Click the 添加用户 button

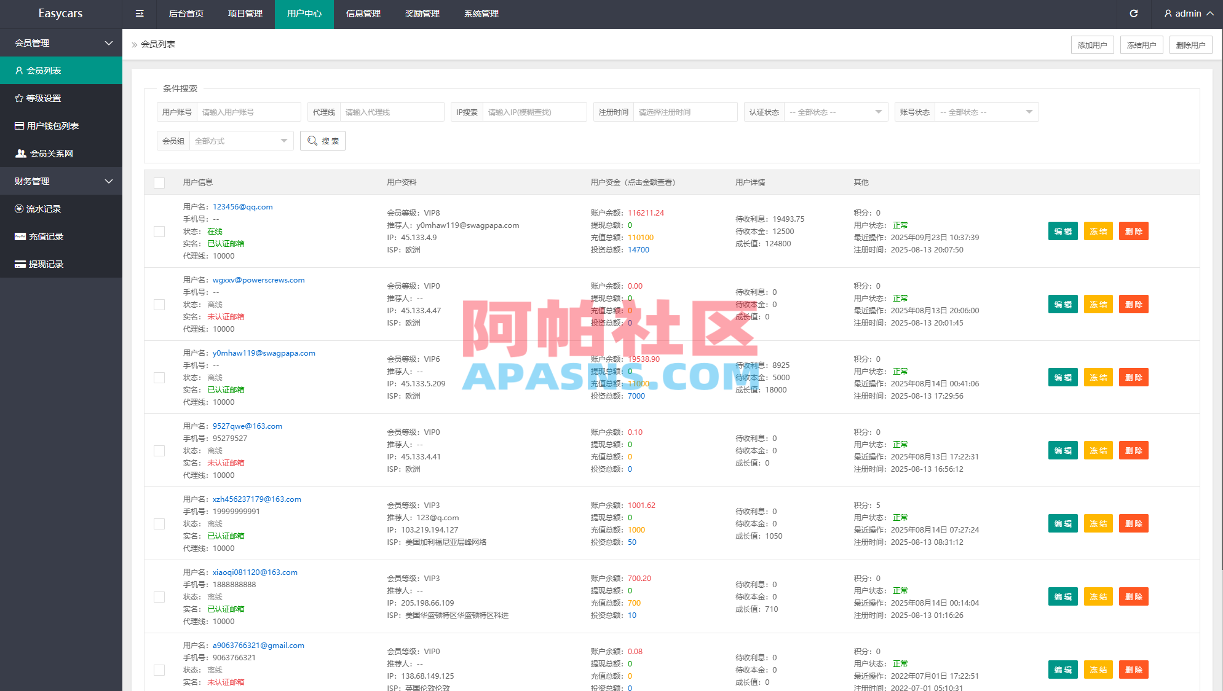(x=1093, y=44)
